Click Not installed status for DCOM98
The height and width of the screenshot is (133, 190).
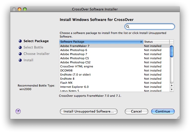point(153,70)
